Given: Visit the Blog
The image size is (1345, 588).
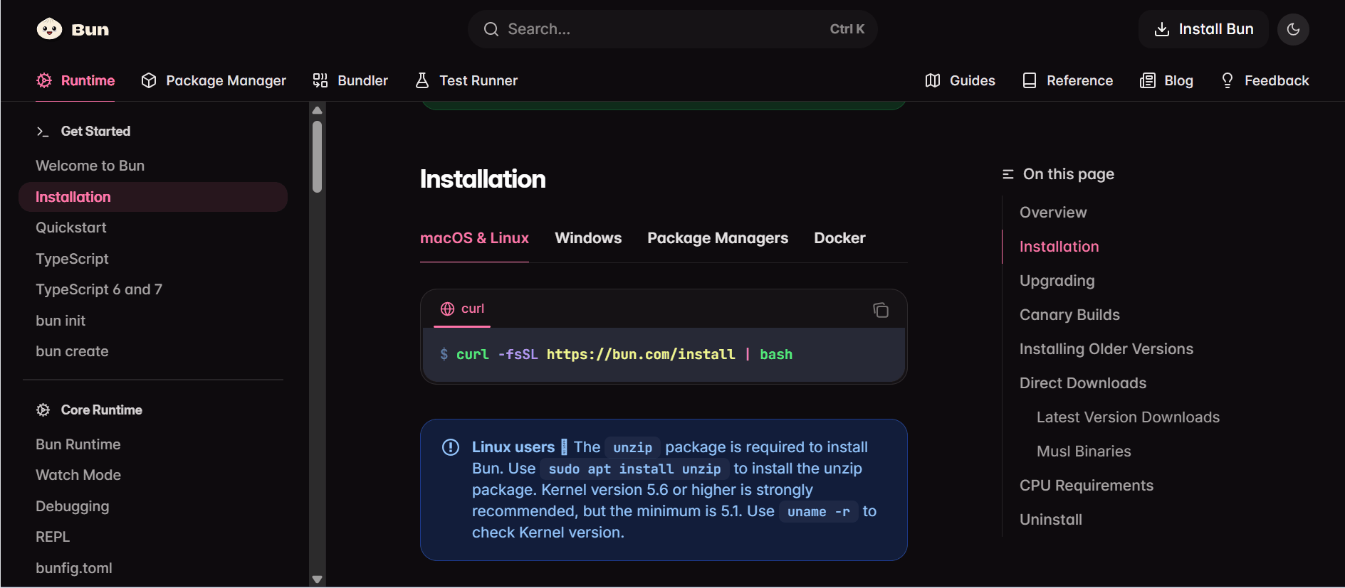Looking at the screenshot, I should pos(1166,80).
